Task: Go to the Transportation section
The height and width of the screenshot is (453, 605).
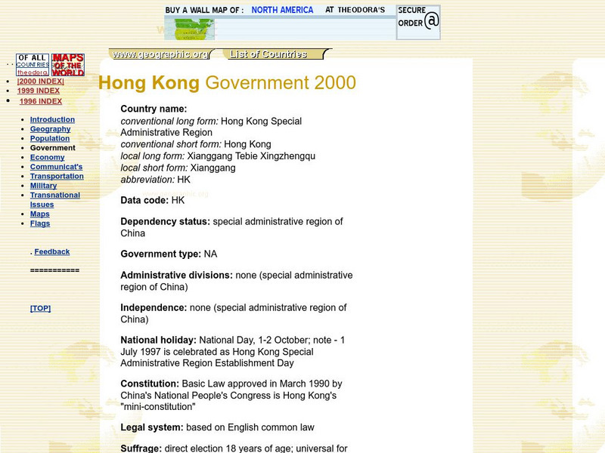Action: [x=57, y=176]
